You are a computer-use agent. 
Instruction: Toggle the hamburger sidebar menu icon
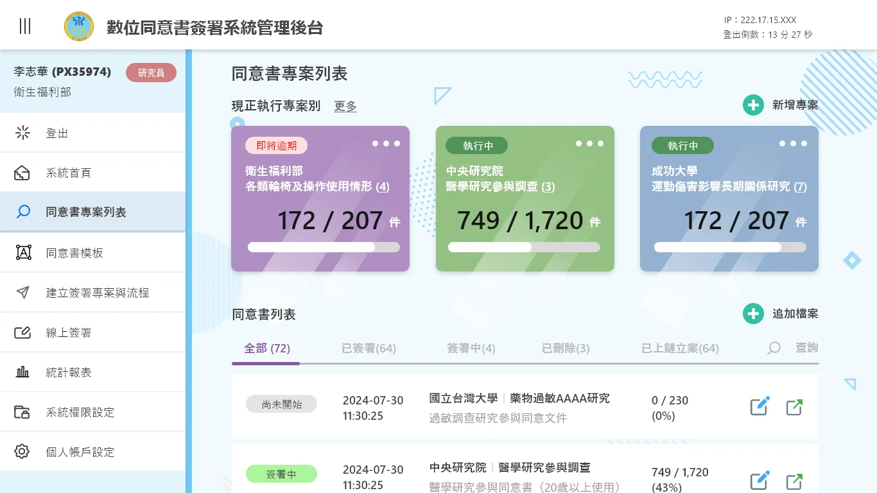25,26
